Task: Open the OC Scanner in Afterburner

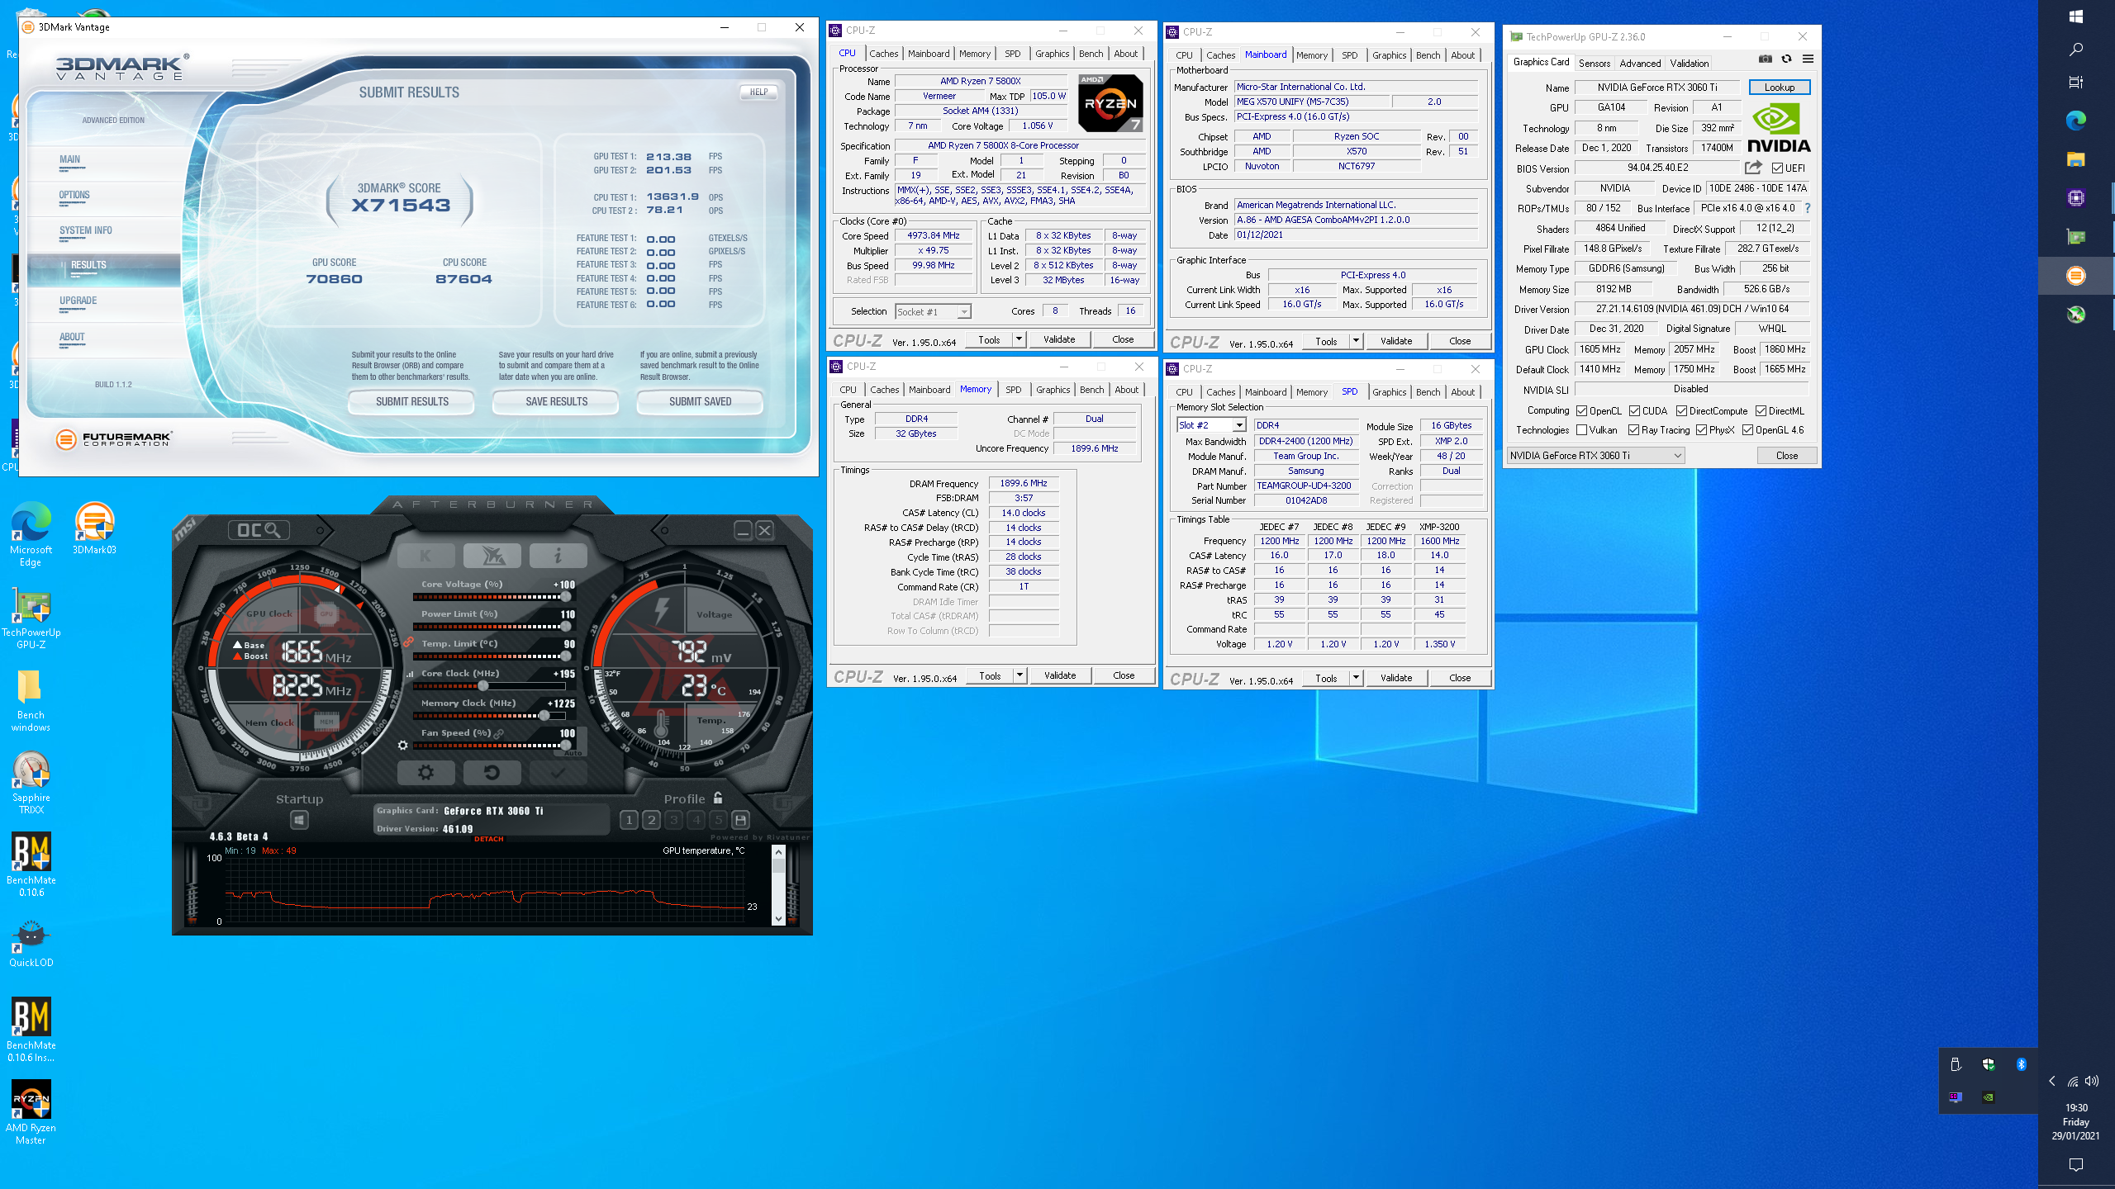Action: pyautogui.click(x=259, y=530)
